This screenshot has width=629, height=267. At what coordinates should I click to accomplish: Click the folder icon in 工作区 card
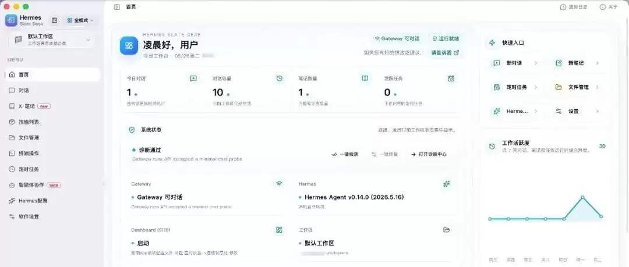pyautogui.click(x=447, y=230)
